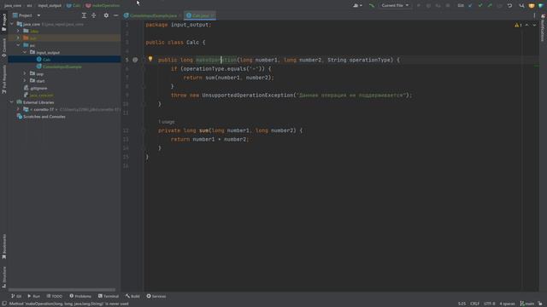Image resolution: width=547 pixels, height=307 pixels.
Task: Click the Project panel horizontal scrollbar
Action: tap(62, 290)
